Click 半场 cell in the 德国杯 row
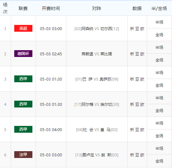This screenshot has width=172, height=168. [x=159, y=47]
